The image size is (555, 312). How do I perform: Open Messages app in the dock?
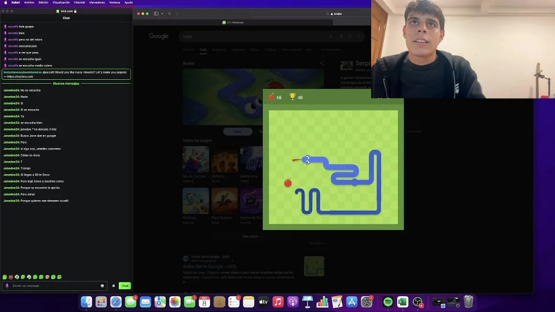131,302
